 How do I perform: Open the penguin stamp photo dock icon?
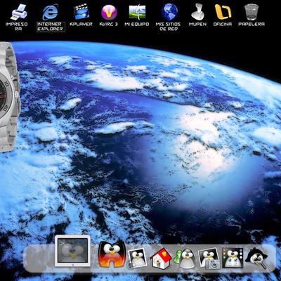(x=138, y=258)
